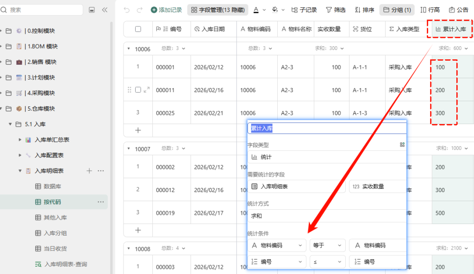Open 求和: 600 summary dropdown
474x274 pixels.
[453, 49]
